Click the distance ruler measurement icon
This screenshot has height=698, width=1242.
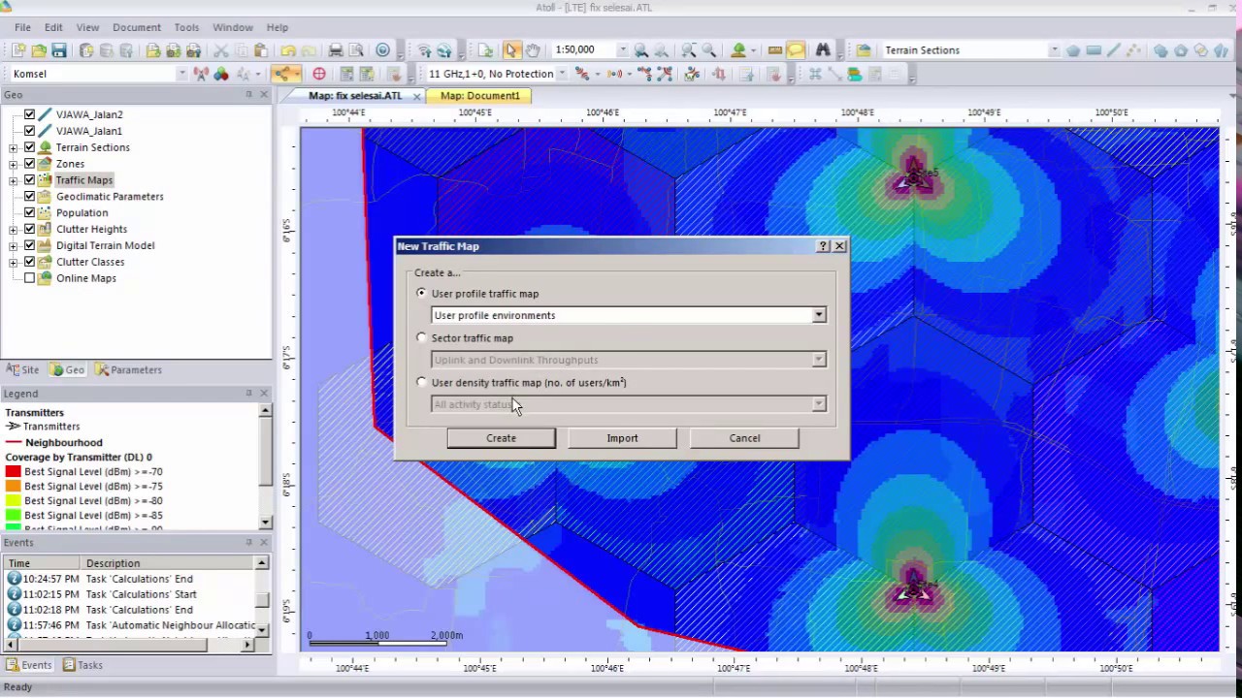pos(775,50)
